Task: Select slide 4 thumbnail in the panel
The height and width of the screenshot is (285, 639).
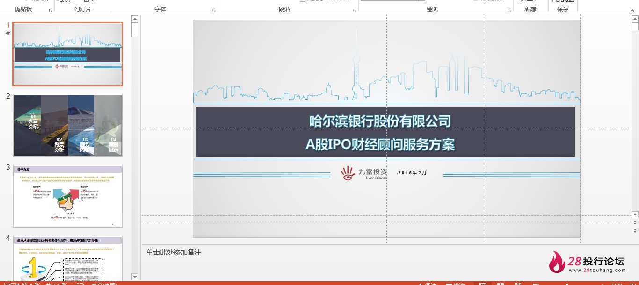Action: coord(68,258)
